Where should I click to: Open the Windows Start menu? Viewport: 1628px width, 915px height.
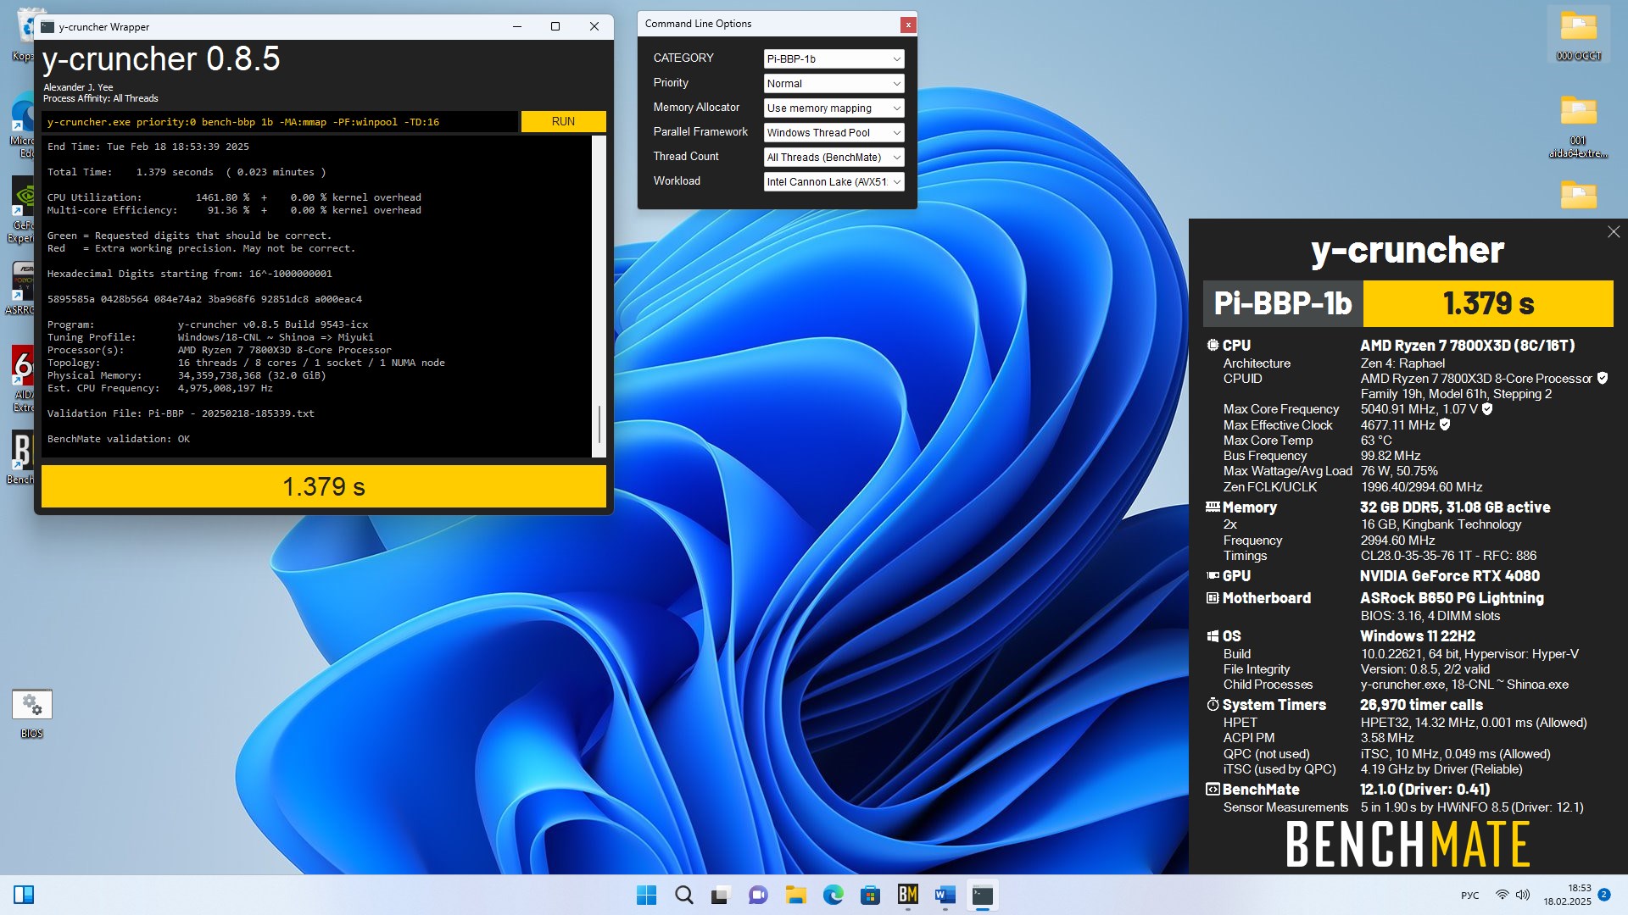point(646,895)
